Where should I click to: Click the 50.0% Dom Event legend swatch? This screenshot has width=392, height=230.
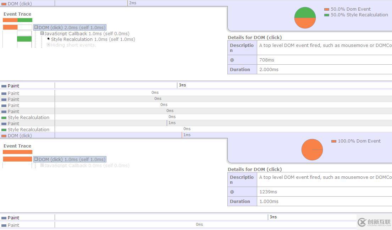pyautogui.click(x=326, y=9)
